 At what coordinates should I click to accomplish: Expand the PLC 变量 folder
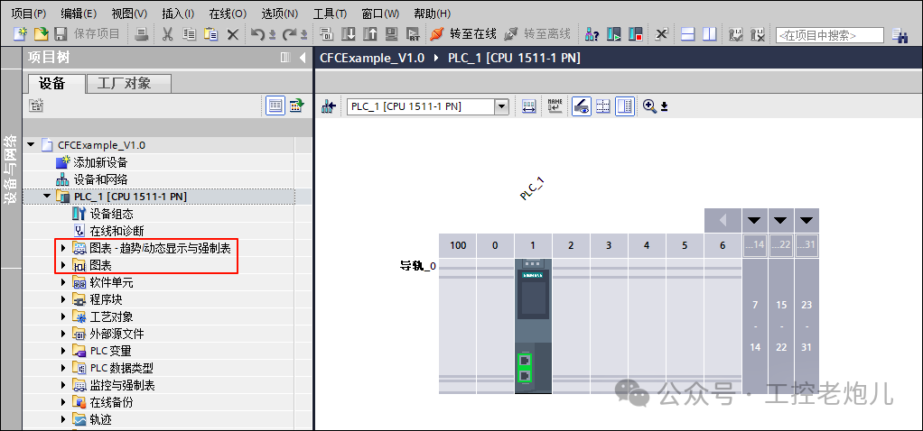(63, 351)
